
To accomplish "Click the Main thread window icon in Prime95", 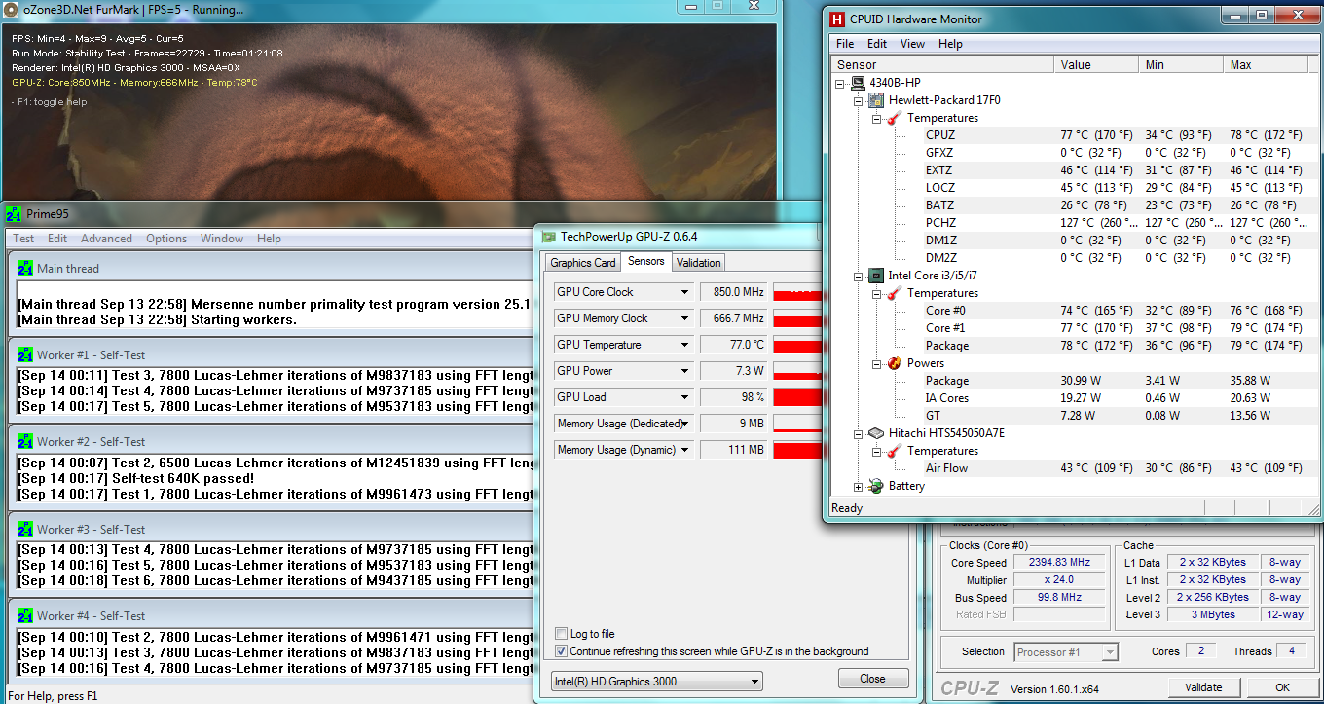I will point(25,268).
